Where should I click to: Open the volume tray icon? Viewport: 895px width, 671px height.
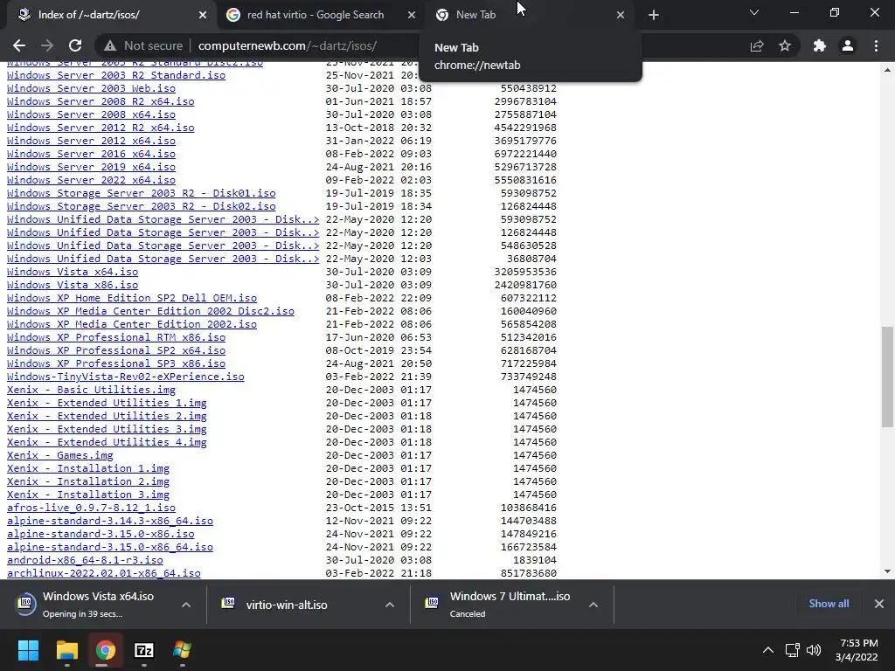[x=814, y=650]
